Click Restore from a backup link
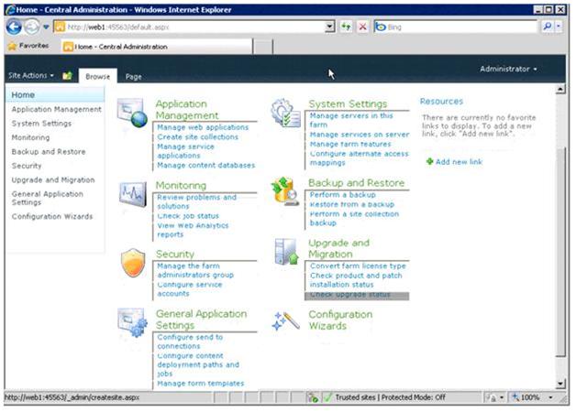 click(x=352, y=204)
